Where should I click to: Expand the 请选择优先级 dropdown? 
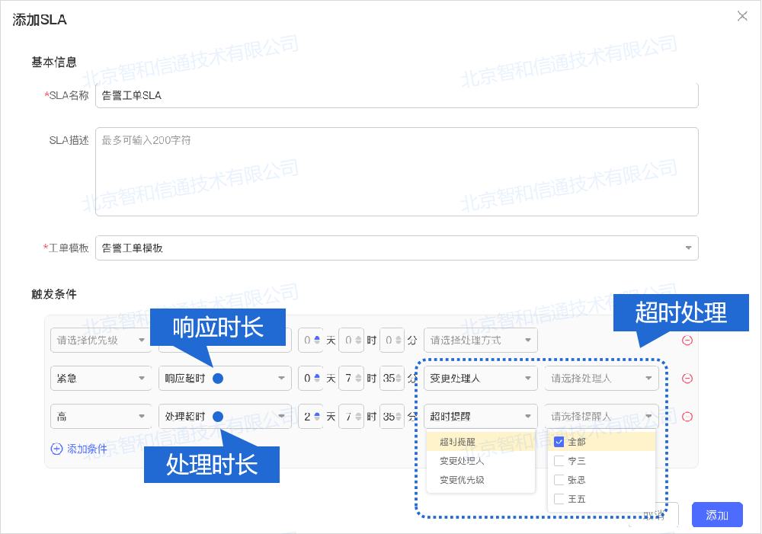(x=101, y=340)
